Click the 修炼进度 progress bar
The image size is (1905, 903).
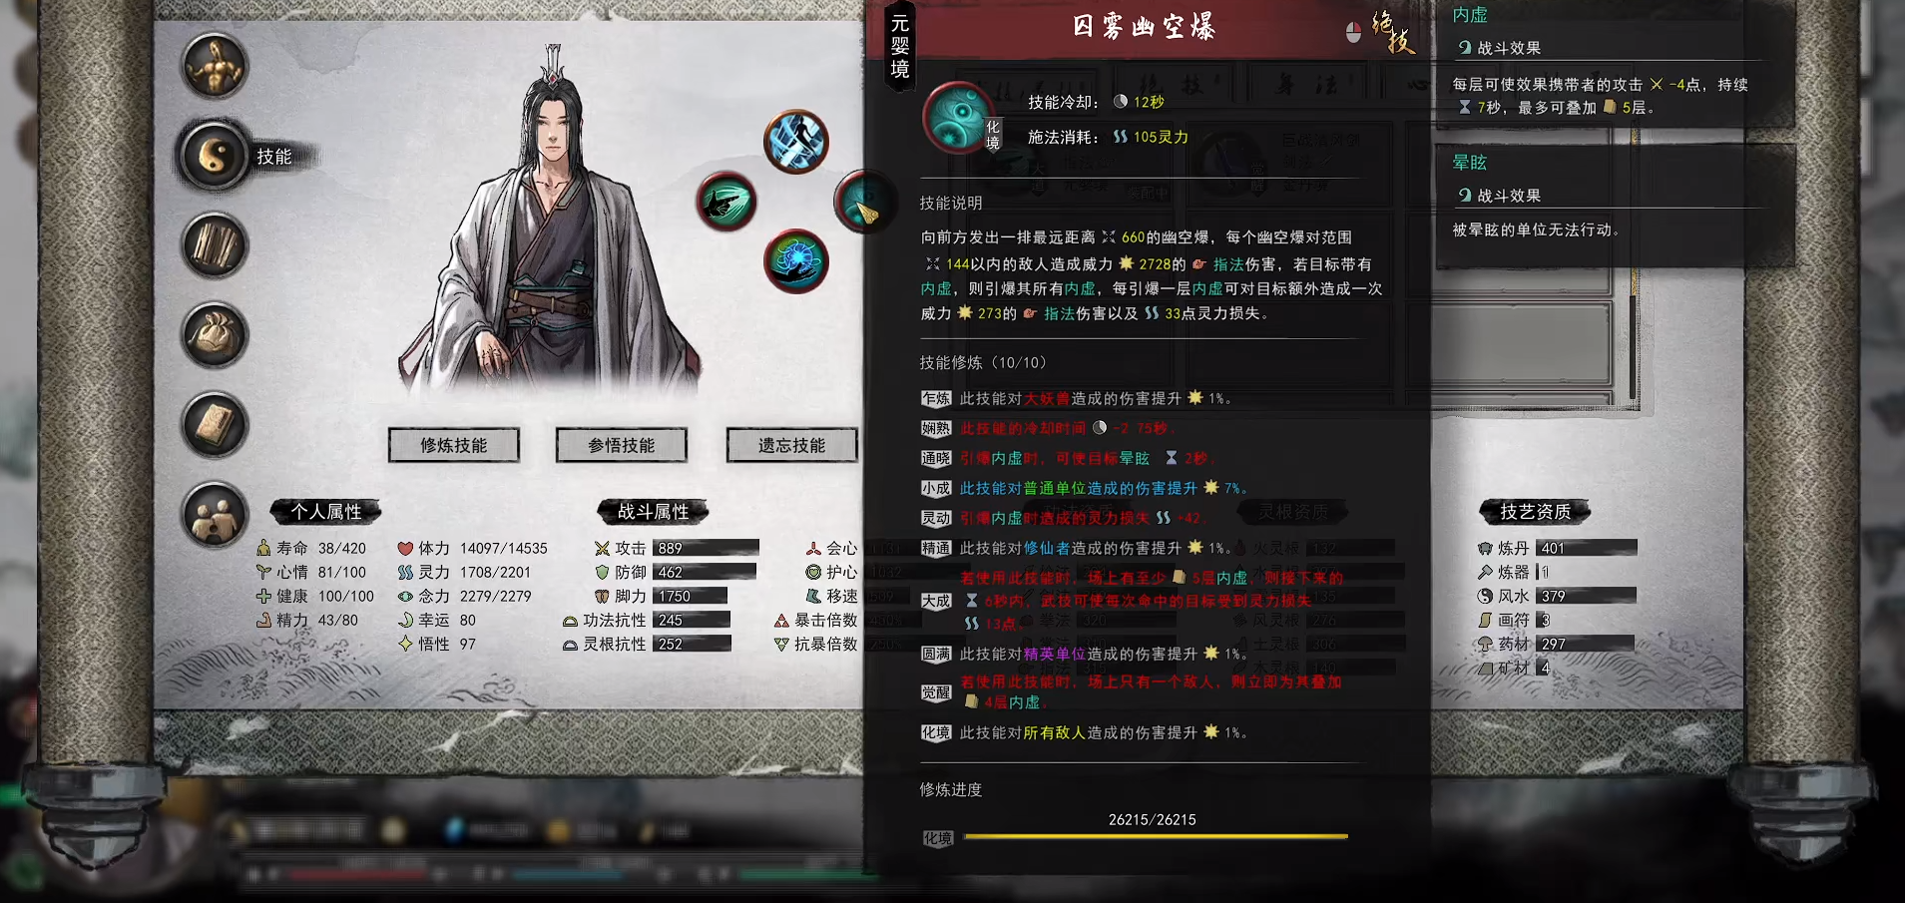pos(1156,836)
